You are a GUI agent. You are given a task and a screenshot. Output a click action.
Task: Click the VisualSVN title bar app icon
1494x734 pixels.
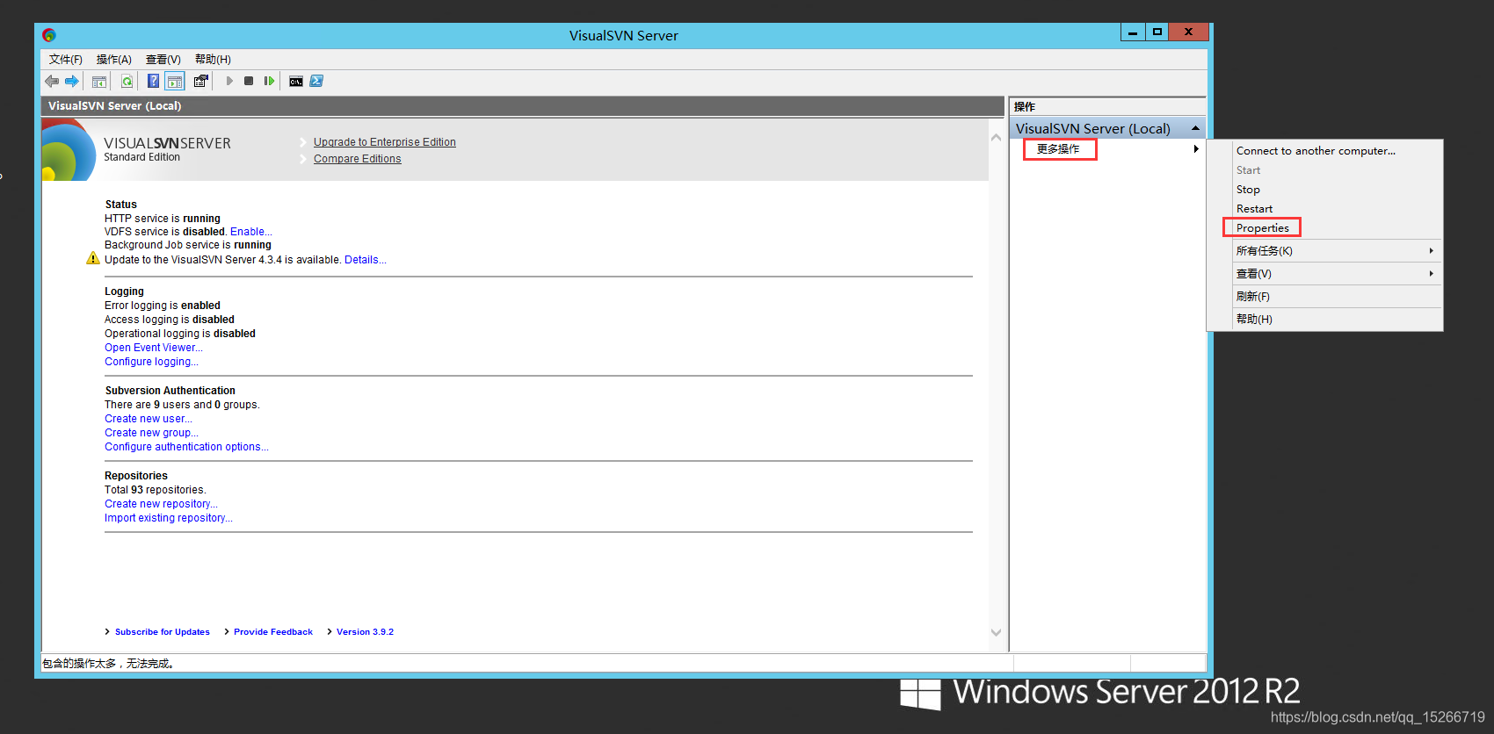click(x=49, y=35)
